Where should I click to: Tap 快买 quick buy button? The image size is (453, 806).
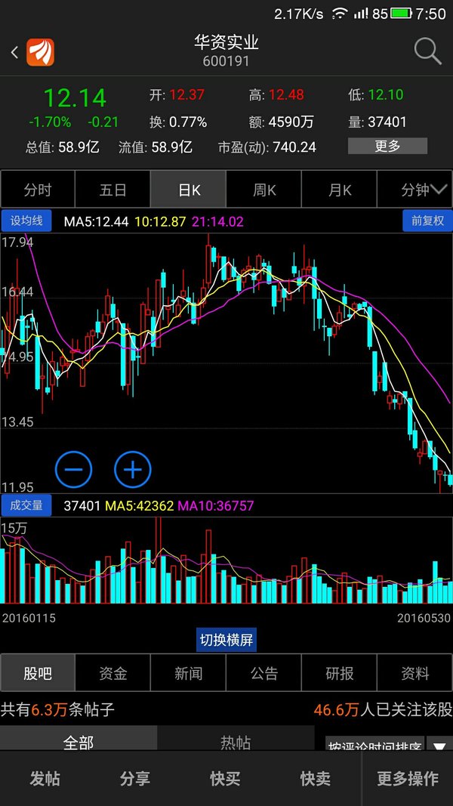225,778
